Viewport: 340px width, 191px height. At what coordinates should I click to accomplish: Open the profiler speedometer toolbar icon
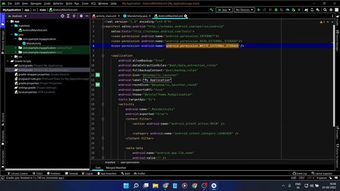pos(287,10)
